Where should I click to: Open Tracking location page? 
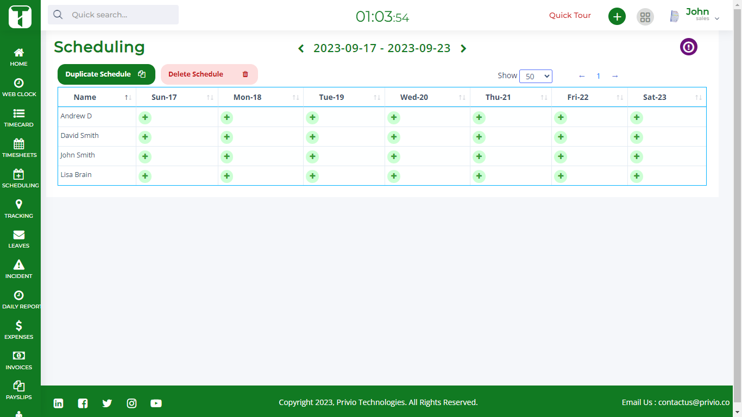(x=19, y=209)
